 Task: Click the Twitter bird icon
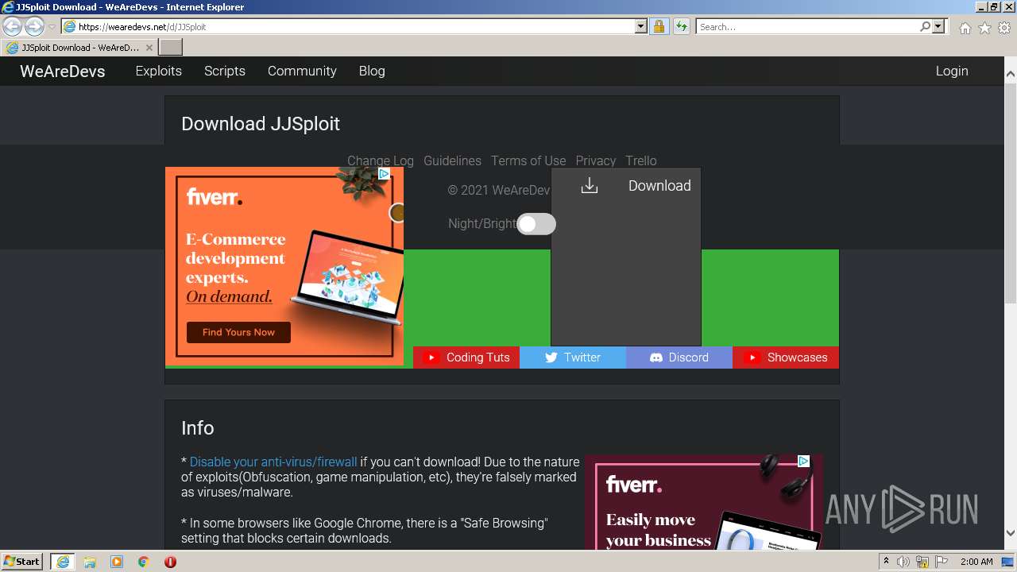(551, 357)
